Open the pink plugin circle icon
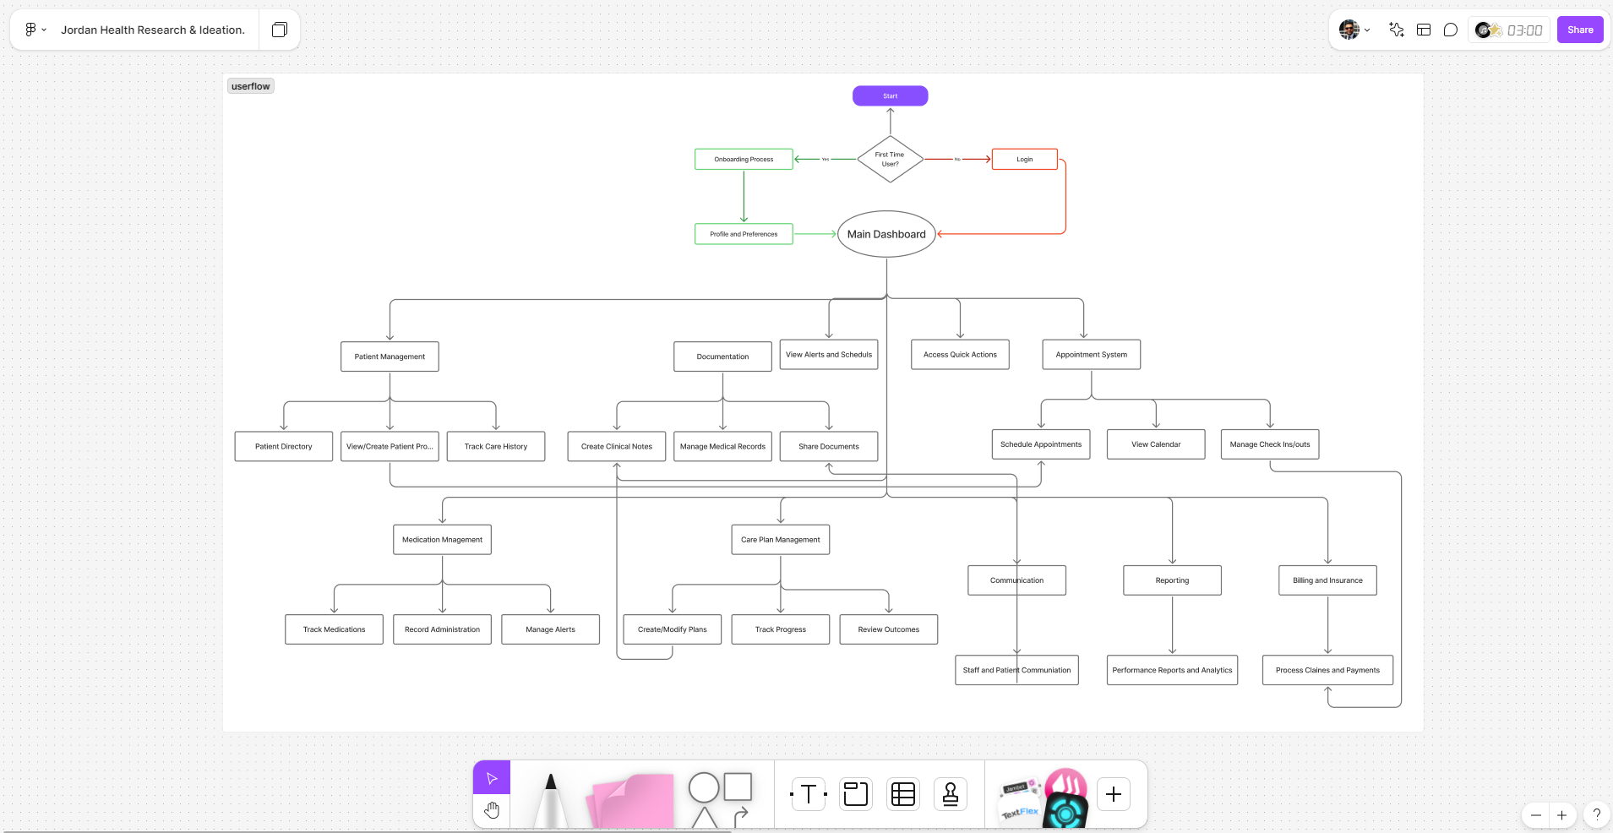1613x833 pixels. [x=1066, y=783]
